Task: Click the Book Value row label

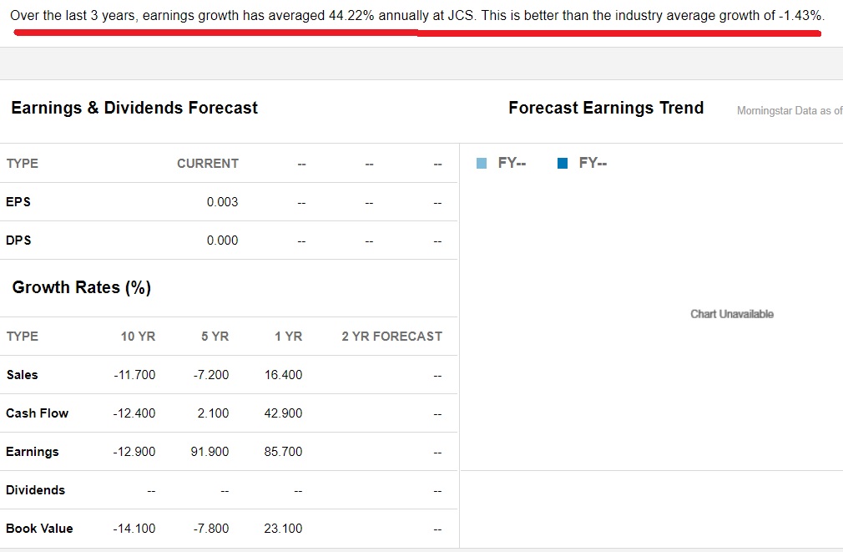Action: 39,529
